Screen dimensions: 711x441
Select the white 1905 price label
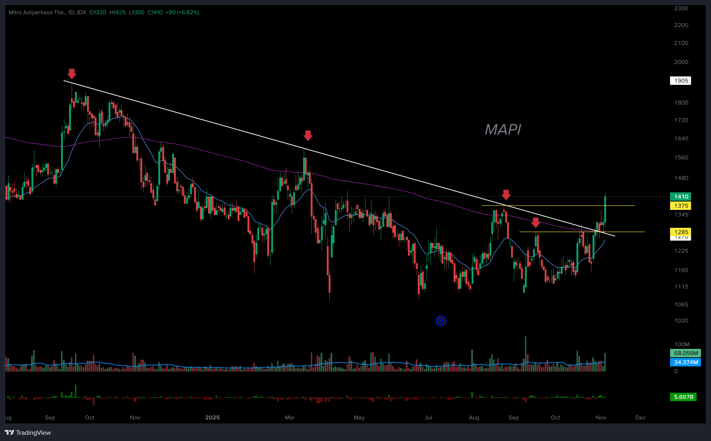tap(681, 80)
